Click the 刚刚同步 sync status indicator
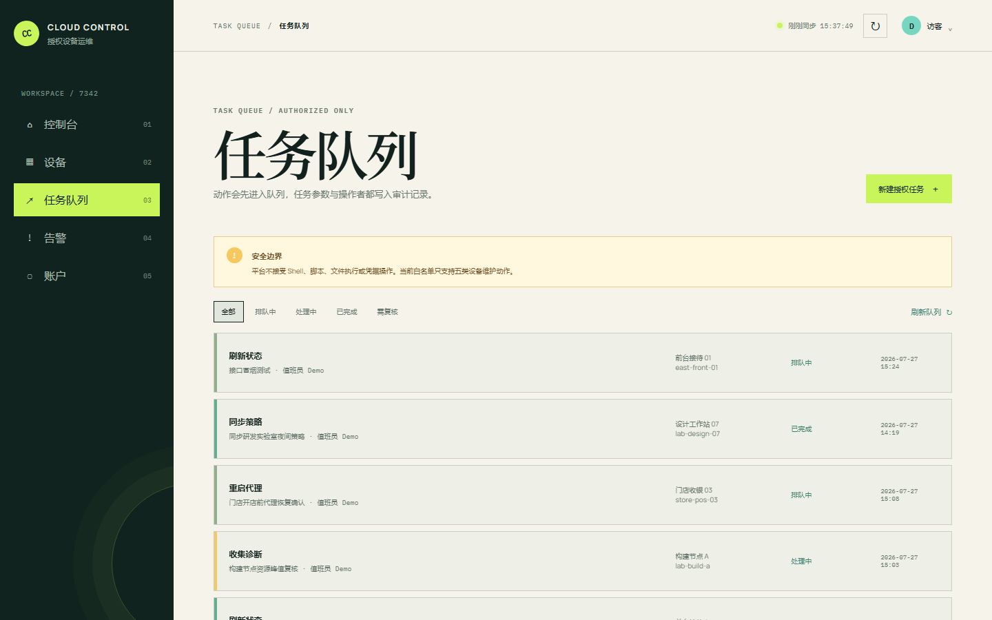This screenshot has width=992, height=620. 815,26
